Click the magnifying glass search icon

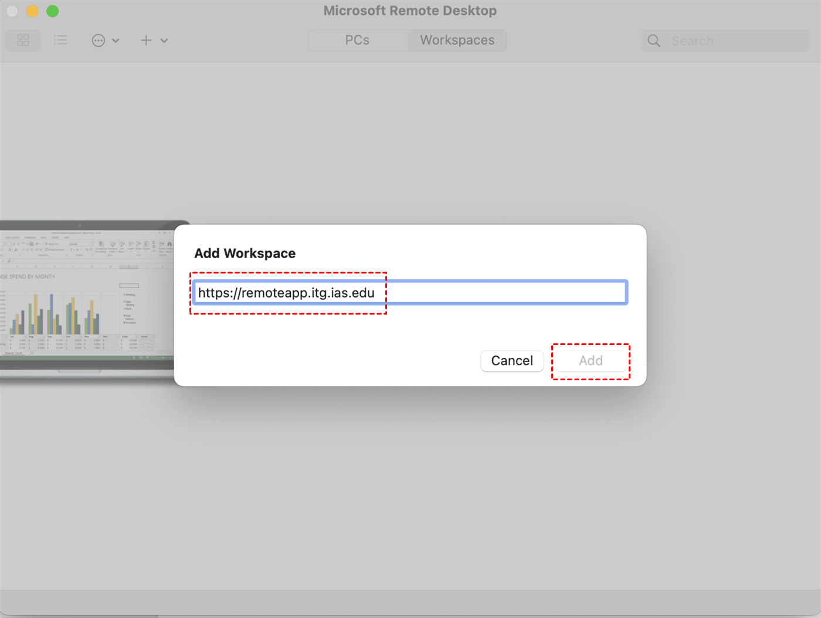654,41
